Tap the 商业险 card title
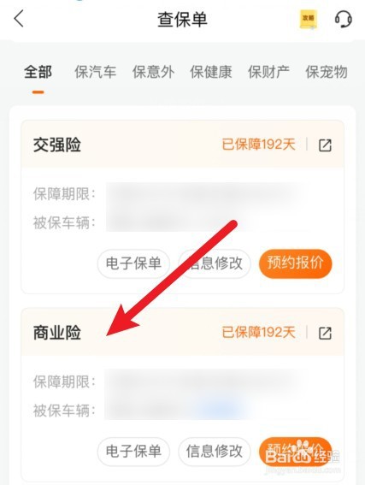This screenshot has height=485, width=365. click(57, 333)
